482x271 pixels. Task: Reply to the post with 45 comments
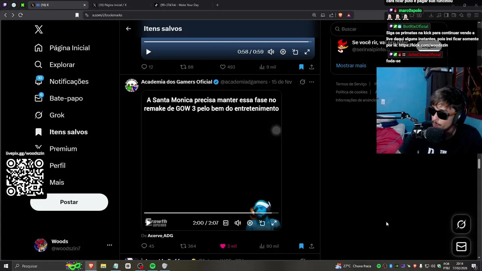click(147, 246)
